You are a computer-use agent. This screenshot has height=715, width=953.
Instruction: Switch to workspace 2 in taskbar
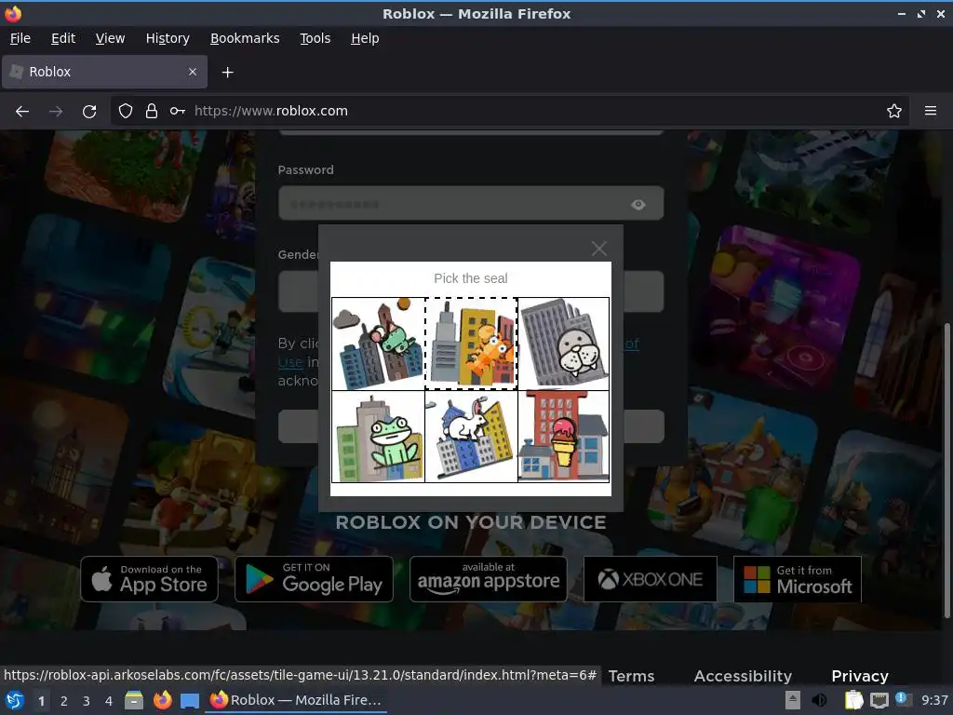pos(64,701)
